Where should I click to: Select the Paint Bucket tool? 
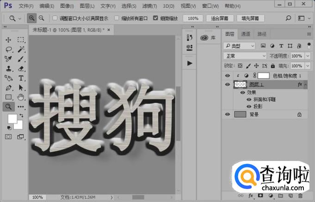9,78
